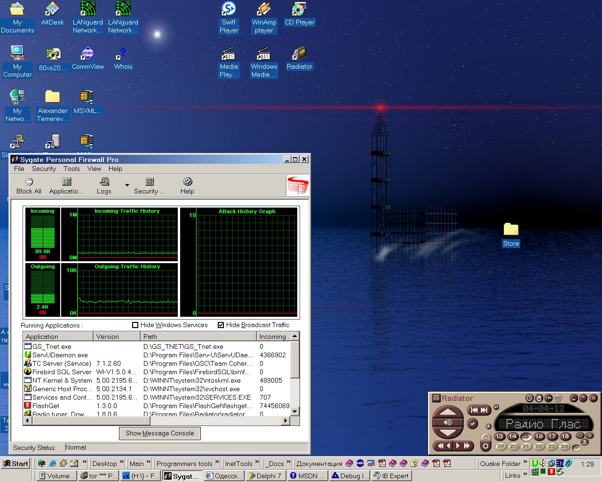
Task: Enable Hide Windows Services checkbox
Action: [135, 325]
